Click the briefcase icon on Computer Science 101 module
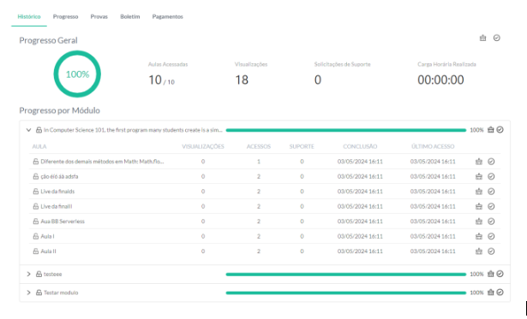527x319 pixels. point(491,130)
